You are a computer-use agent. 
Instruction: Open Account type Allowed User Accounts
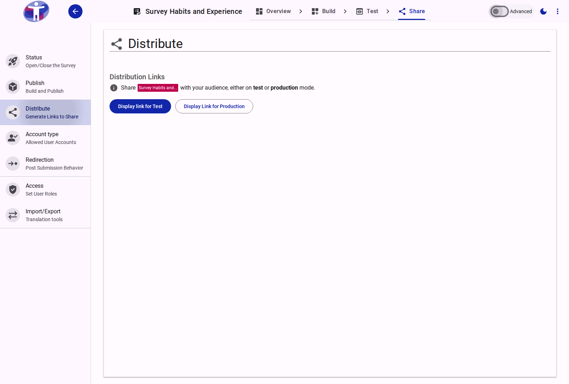[x=46, y=138]
